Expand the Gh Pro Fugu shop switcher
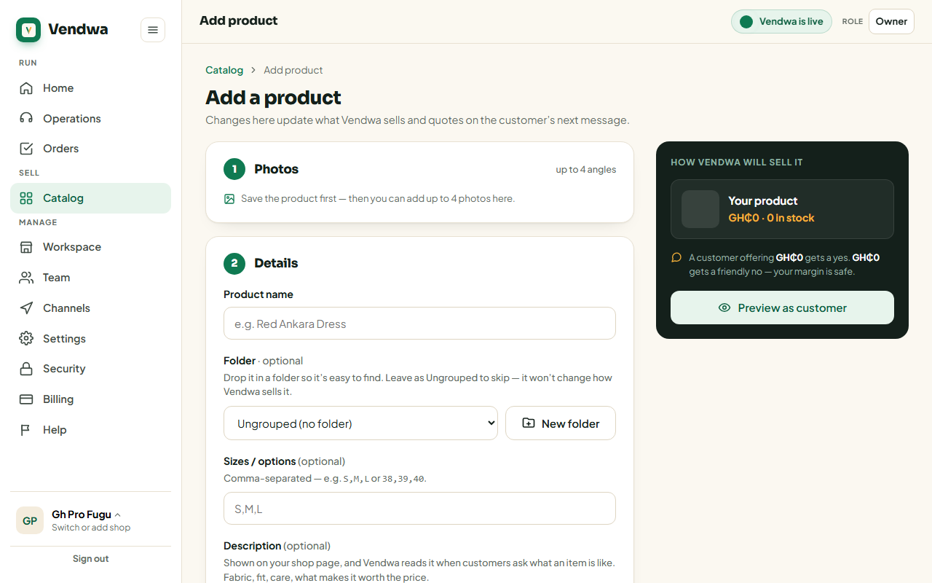Screen dimensions: 932x583 coord(90,520)
